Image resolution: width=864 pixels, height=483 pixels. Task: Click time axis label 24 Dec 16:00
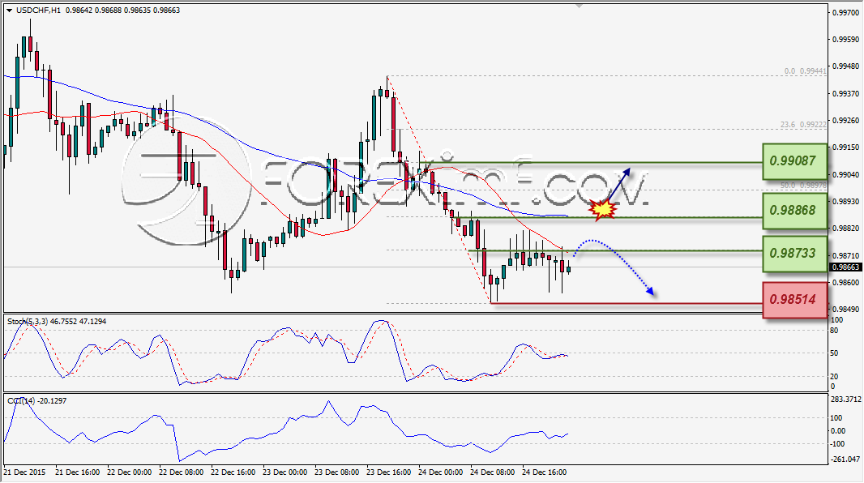coord(544,472)
